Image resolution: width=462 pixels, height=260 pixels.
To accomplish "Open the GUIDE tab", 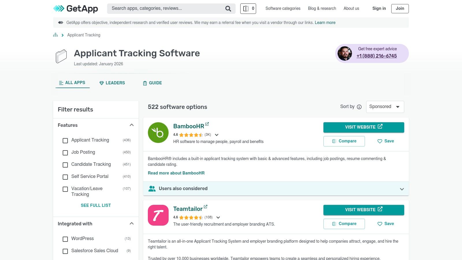I will point(152,83).
